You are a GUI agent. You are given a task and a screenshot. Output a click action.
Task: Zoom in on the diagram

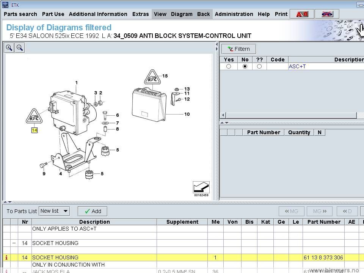[9, 48]
